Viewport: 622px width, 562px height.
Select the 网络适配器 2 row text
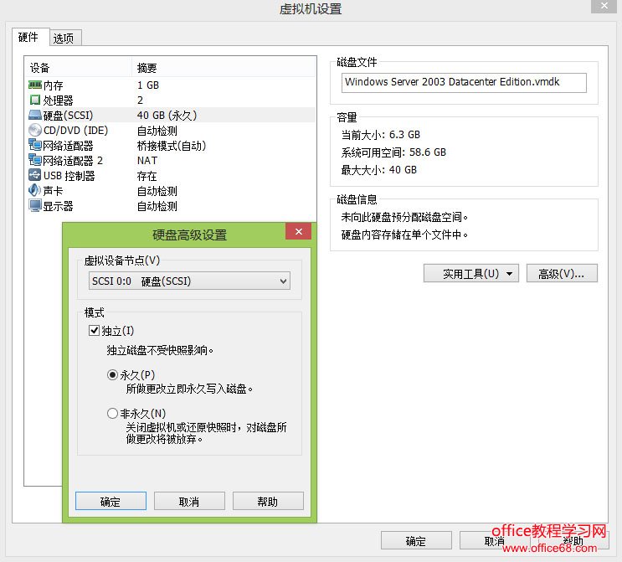pos(73,160)
